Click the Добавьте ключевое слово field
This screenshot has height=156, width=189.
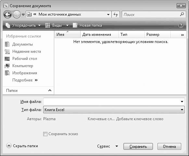click(x=140, y=119)
